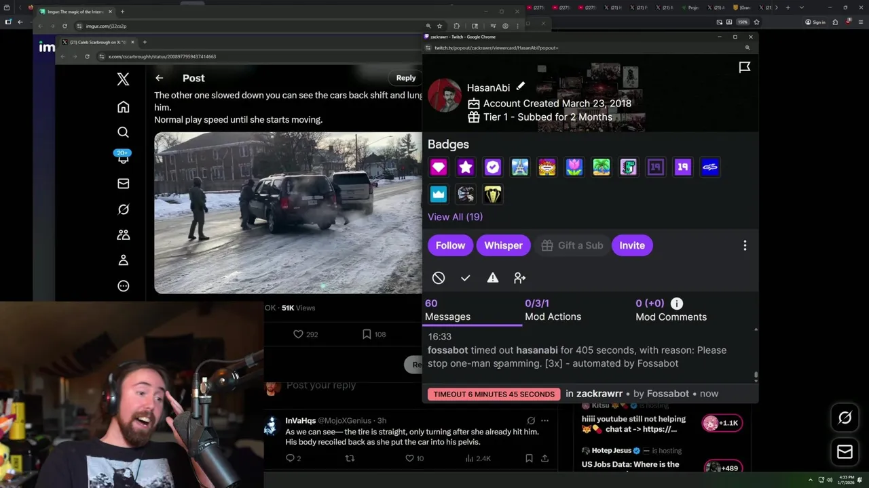This screenshot has height=488, width=869.
Task: Like the post showing 292 likes
Action: 298,334
